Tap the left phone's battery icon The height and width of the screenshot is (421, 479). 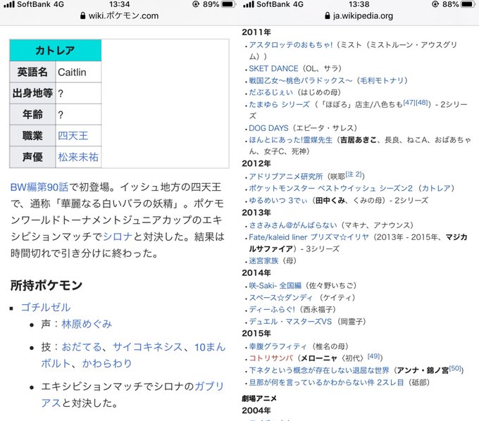(x=228, y=4)
